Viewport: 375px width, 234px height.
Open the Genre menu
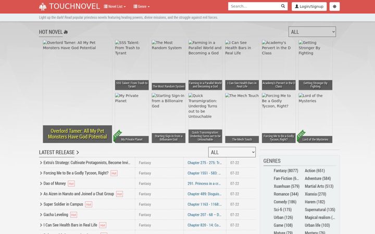point(141,6)
